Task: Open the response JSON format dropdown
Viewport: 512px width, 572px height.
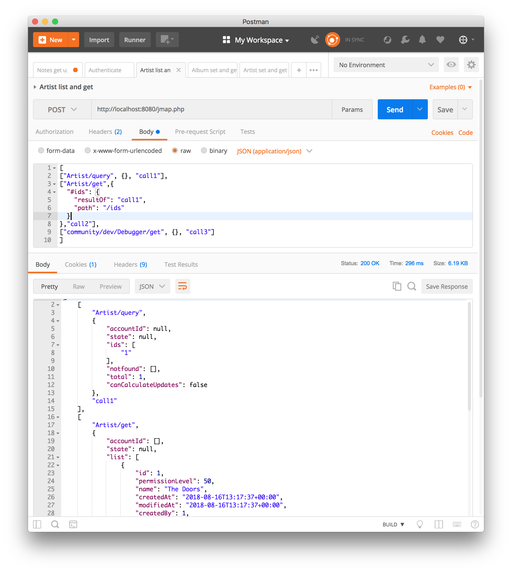Action: click(152, 287)
